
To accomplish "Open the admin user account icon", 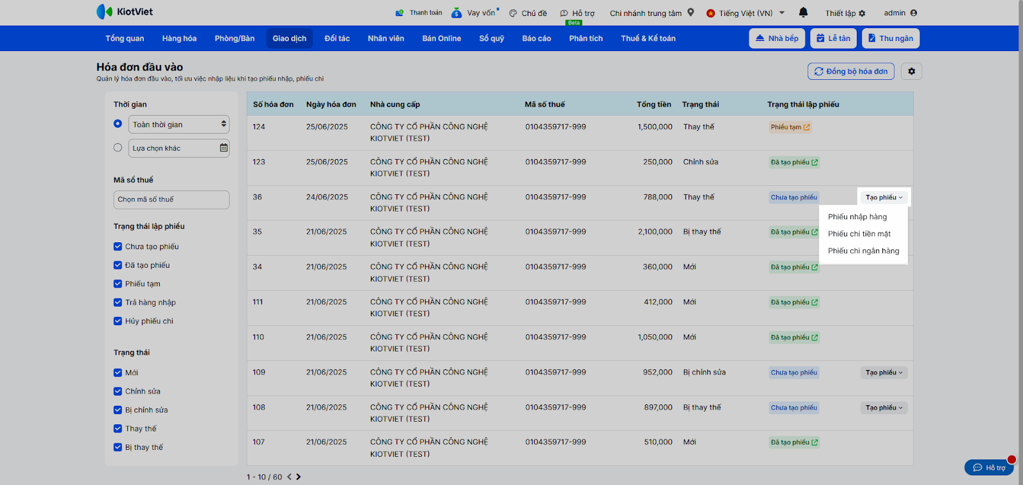I will click(x=914, y=13).
